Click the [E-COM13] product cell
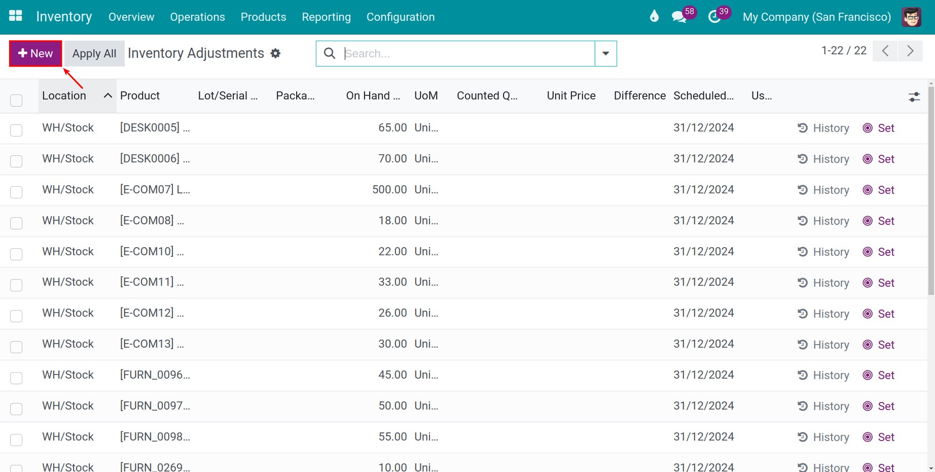The height and width of the screenshot is (472, 935). [x=152, y=344]
